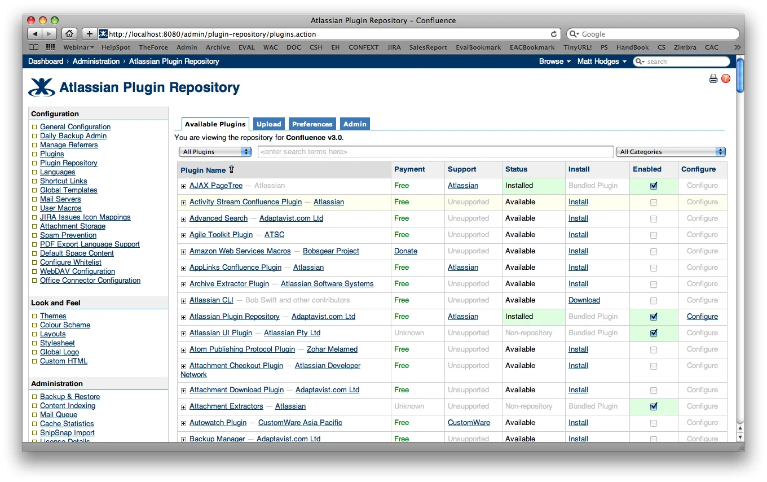This screenshot has width=767, height=482.
Task: Expand the Attachment Download Plugin row
Action: pyautogui.click(x=183, y=391)
